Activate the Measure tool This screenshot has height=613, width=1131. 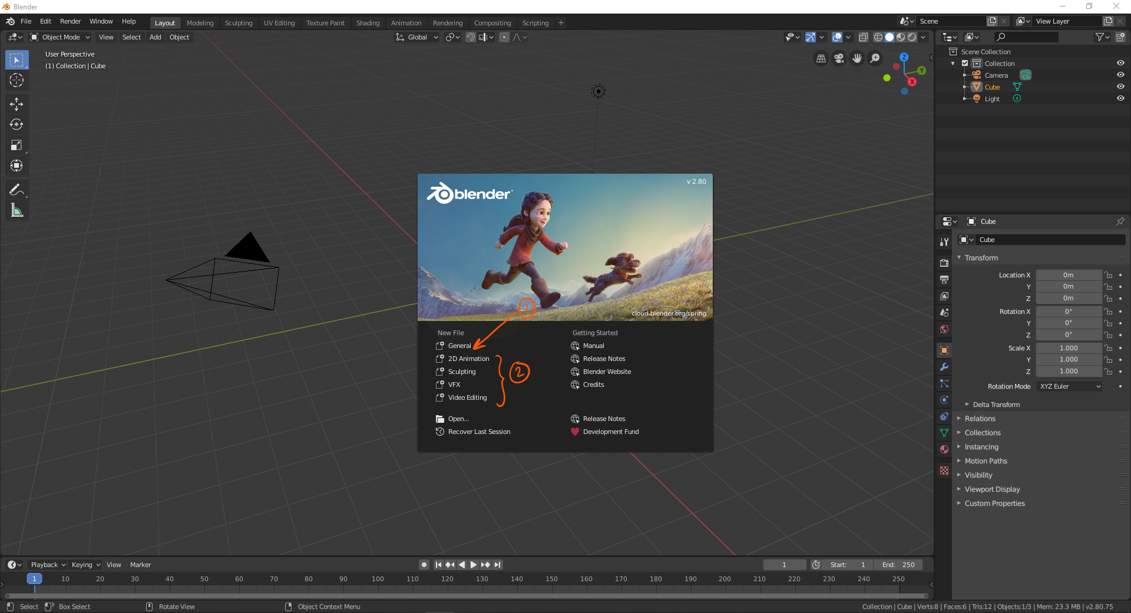16,210
